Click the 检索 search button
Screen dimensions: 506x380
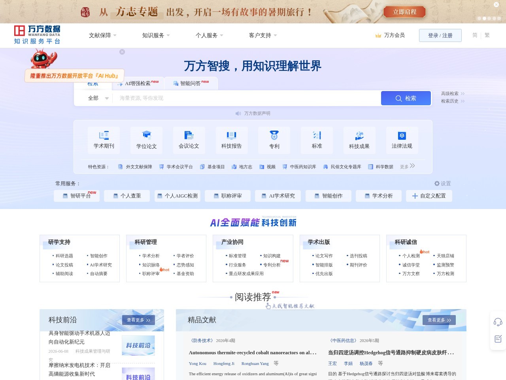(406, 98)
